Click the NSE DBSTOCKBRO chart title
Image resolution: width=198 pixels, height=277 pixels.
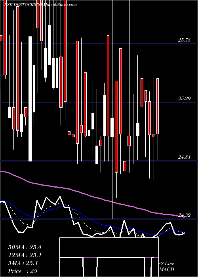click(x=23, y=5)
